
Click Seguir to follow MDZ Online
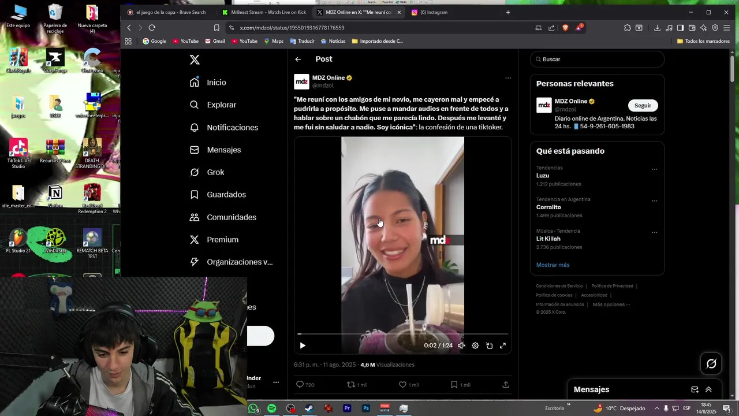point(643,106)
